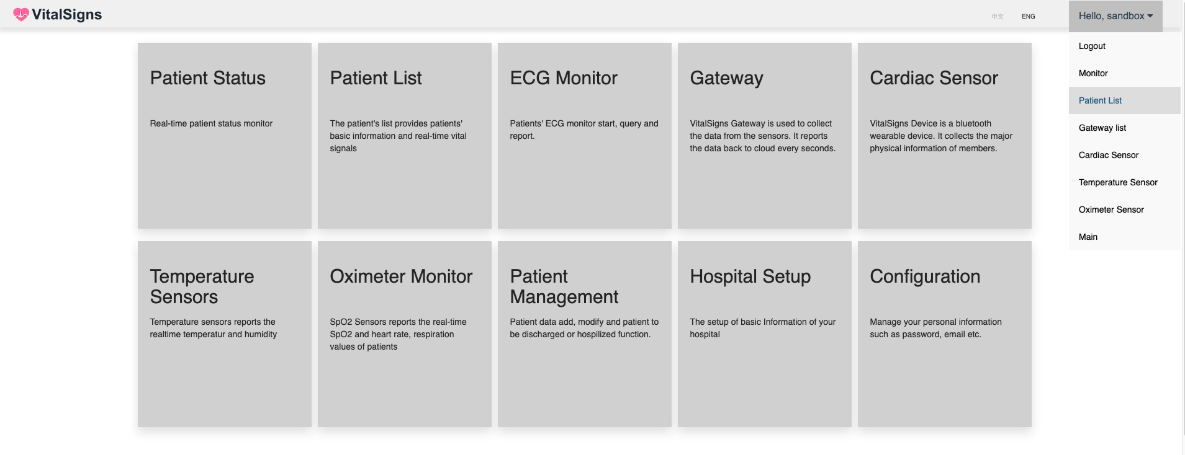Open the Patient Status card
Image resolution: width=1185 pixels, height=455 pixels.
225,136
